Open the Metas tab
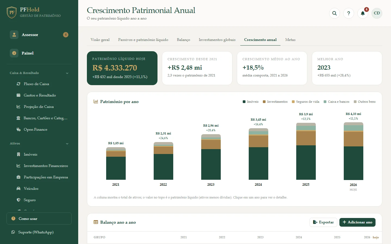The image size is (391, 244). pos(290,40)
